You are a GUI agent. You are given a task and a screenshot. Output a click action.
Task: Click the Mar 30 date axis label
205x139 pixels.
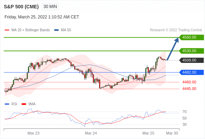172,133
